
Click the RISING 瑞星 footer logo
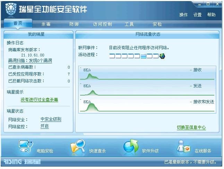(x=22, y=162)
